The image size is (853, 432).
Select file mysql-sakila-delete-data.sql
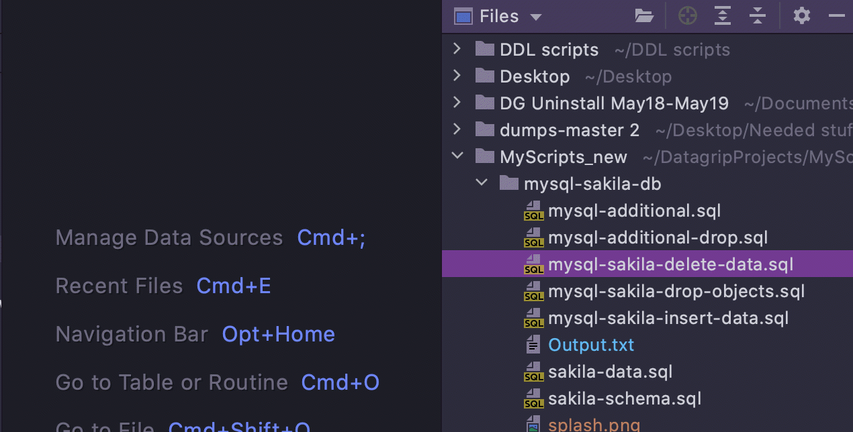pos(647,264)
